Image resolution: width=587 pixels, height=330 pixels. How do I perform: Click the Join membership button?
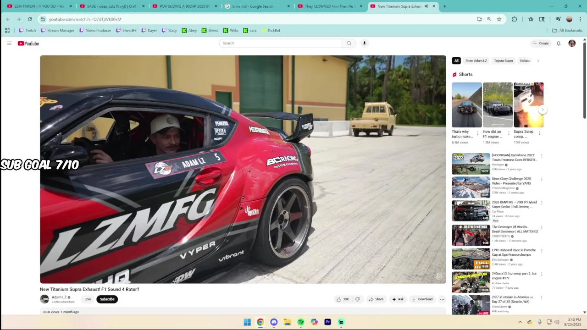[88, 299]
